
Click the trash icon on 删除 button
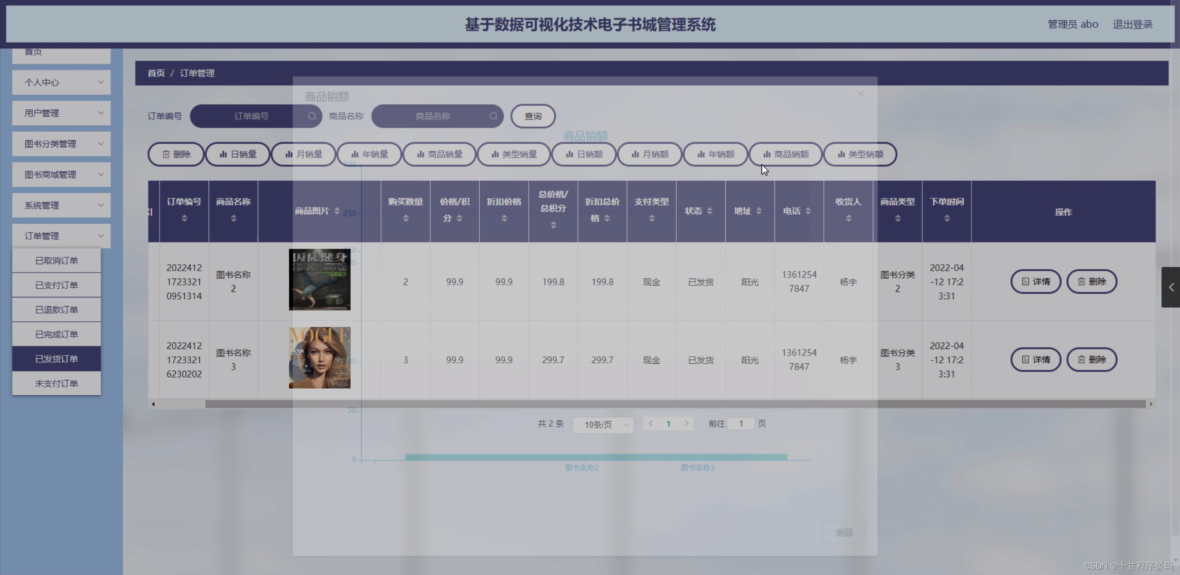(x=167, y=154)
